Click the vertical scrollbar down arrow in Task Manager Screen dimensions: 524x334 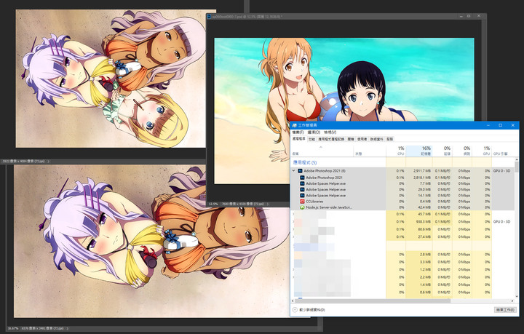point(517,296)
